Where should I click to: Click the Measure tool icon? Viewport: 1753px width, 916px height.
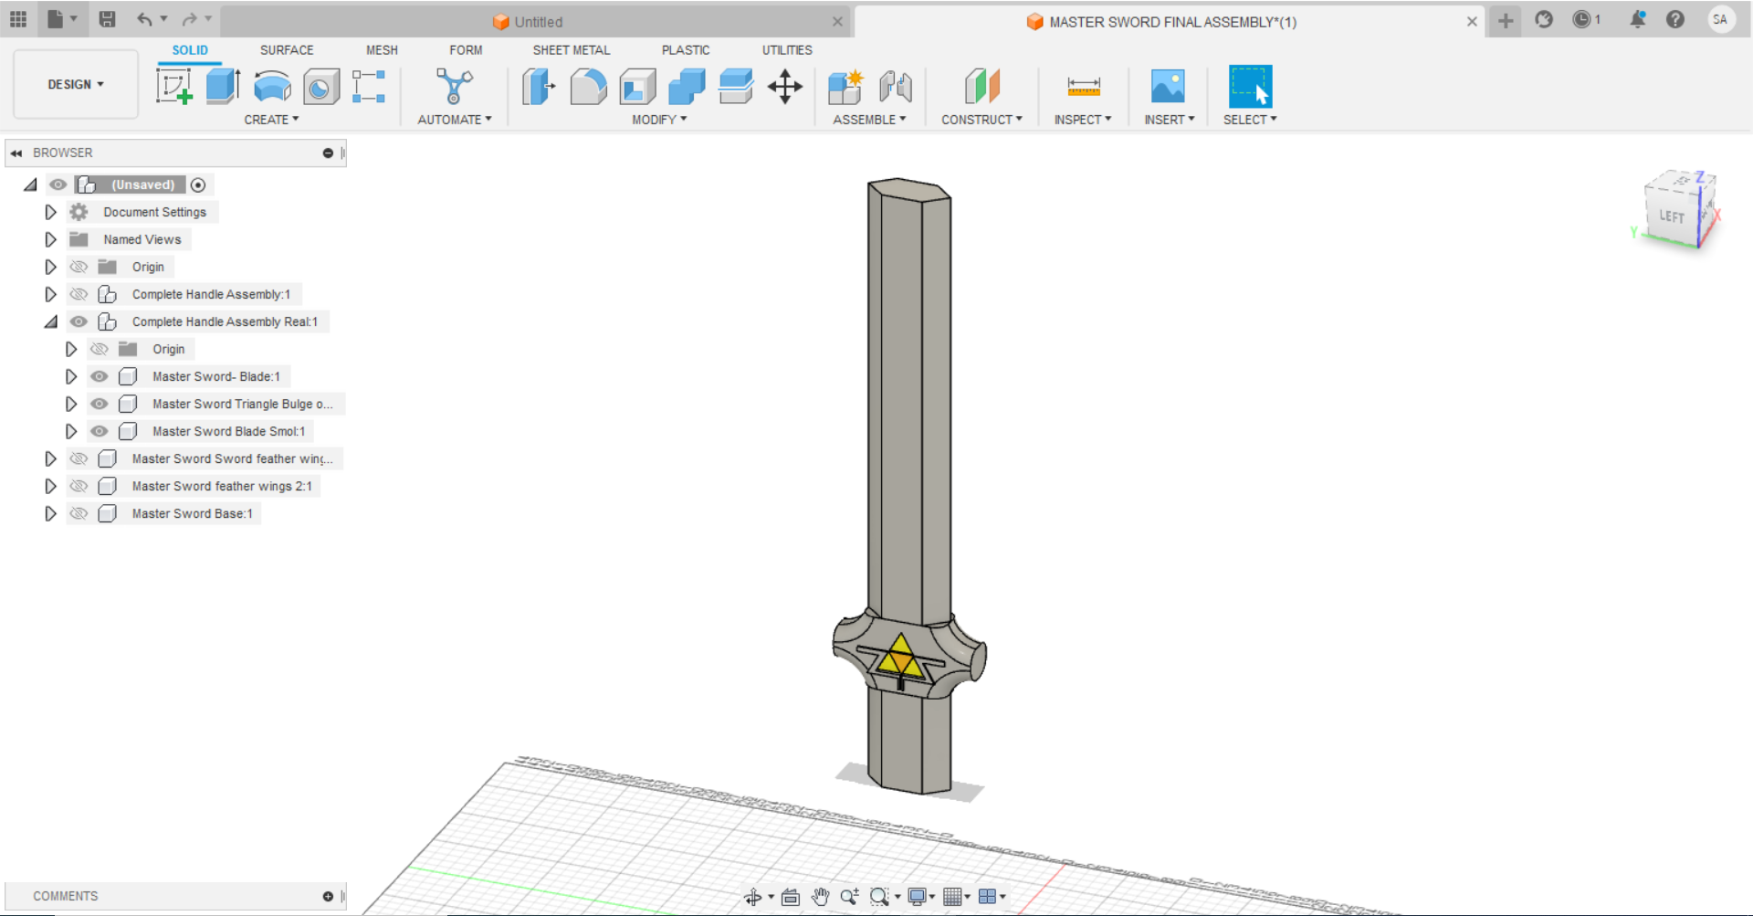click(x=1084, y=87)
